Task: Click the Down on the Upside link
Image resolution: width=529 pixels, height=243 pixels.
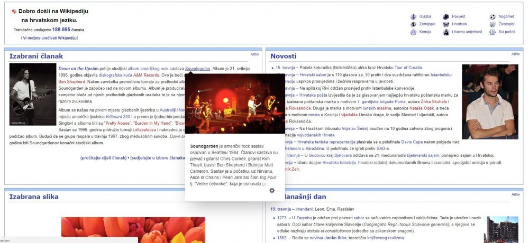Action: tap(78, 69)
